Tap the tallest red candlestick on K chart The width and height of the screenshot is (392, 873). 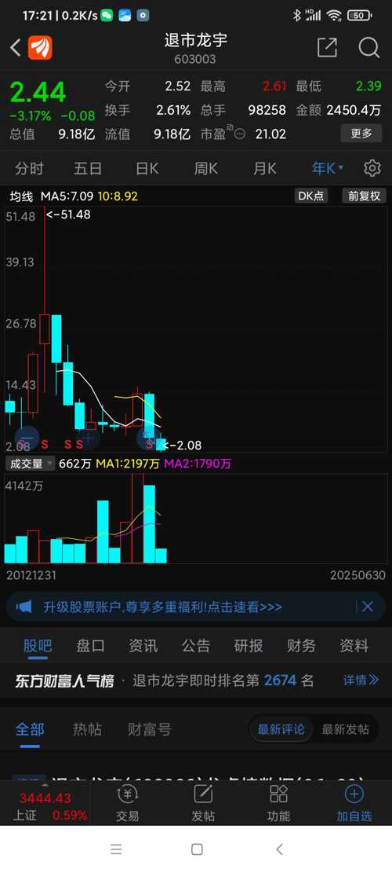[45, 329]
